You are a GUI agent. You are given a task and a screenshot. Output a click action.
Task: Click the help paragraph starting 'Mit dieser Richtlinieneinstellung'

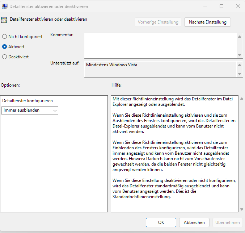tap(173, 101)
